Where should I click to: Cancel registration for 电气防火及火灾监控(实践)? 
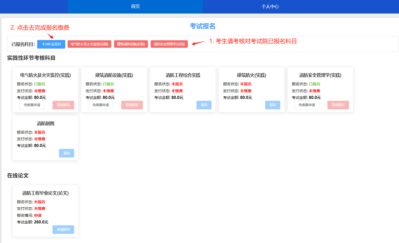63,105
